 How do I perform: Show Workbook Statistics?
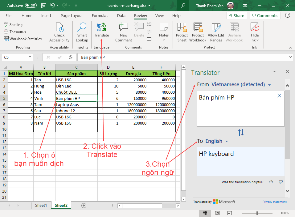pyautogui.click(x=23, y=39)
